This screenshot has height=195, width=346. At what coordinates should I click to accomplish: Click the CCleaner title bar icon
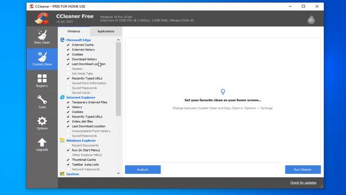(31, 6)
